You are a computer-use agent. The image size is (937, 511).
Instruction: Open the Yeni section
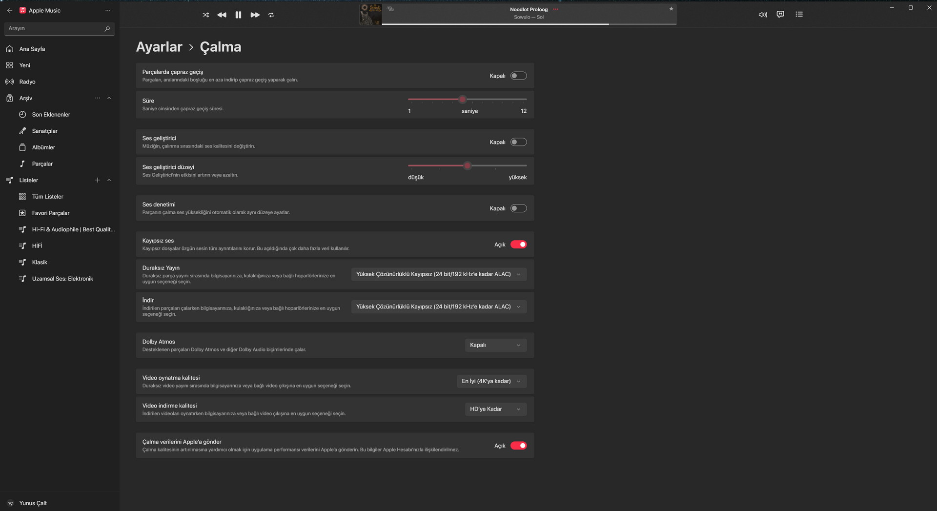[x=60, y=65]
